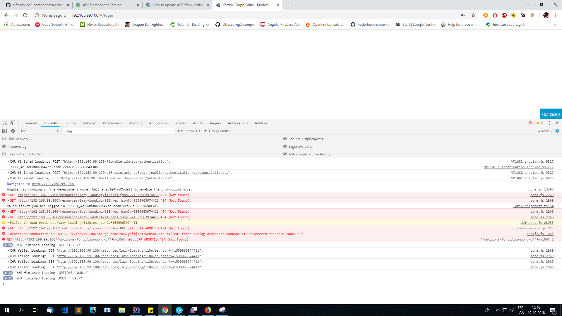The image size is (562, 316).
Task: Open WebStorm from taskbar
Action: [x=93, y=310]
